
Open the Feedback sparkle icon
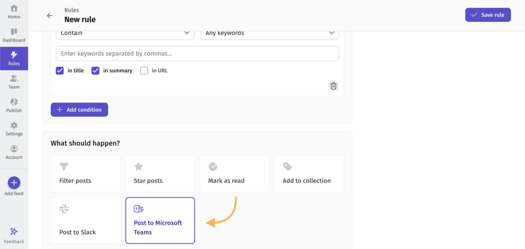click(14, 231)
